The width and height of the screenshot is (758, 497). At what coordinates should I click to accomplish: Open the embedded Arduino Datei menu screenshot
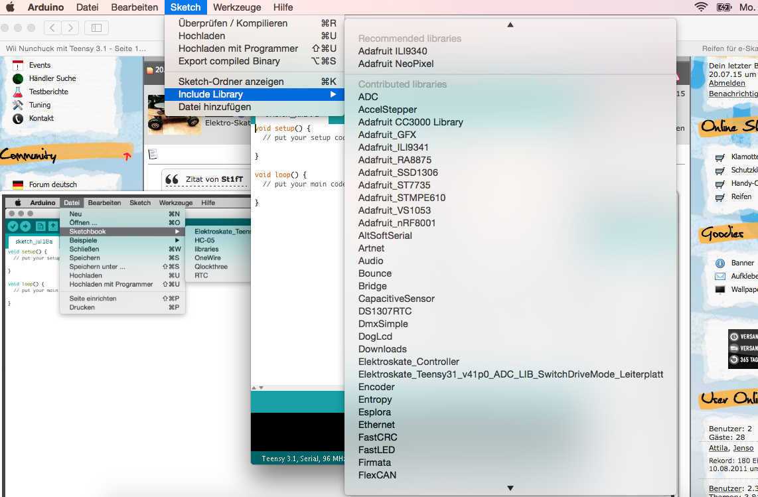tap(72, 202)
